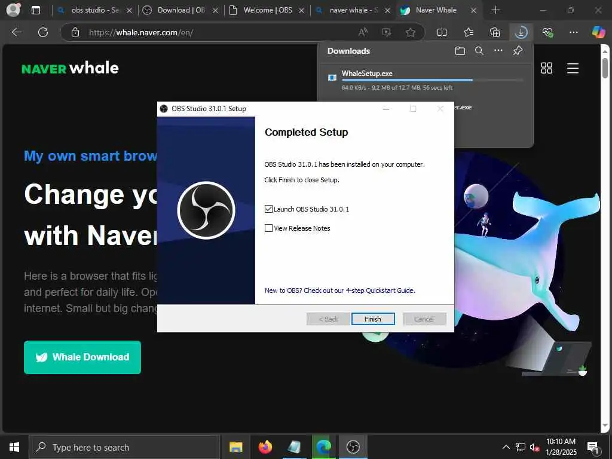The image size is (612, 459).
Task: Open Copilot icon in Edge toolbar
Action: (598, 32)
